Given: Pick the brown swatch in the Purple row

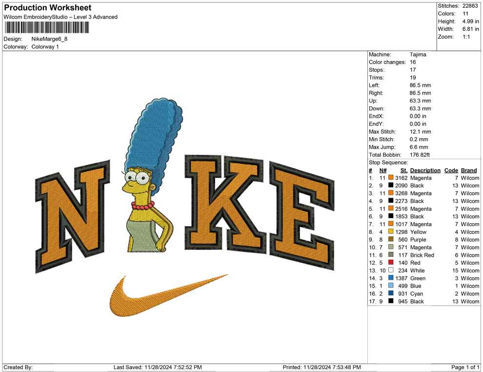Looking at the screenshot, I should coord(391,239).
